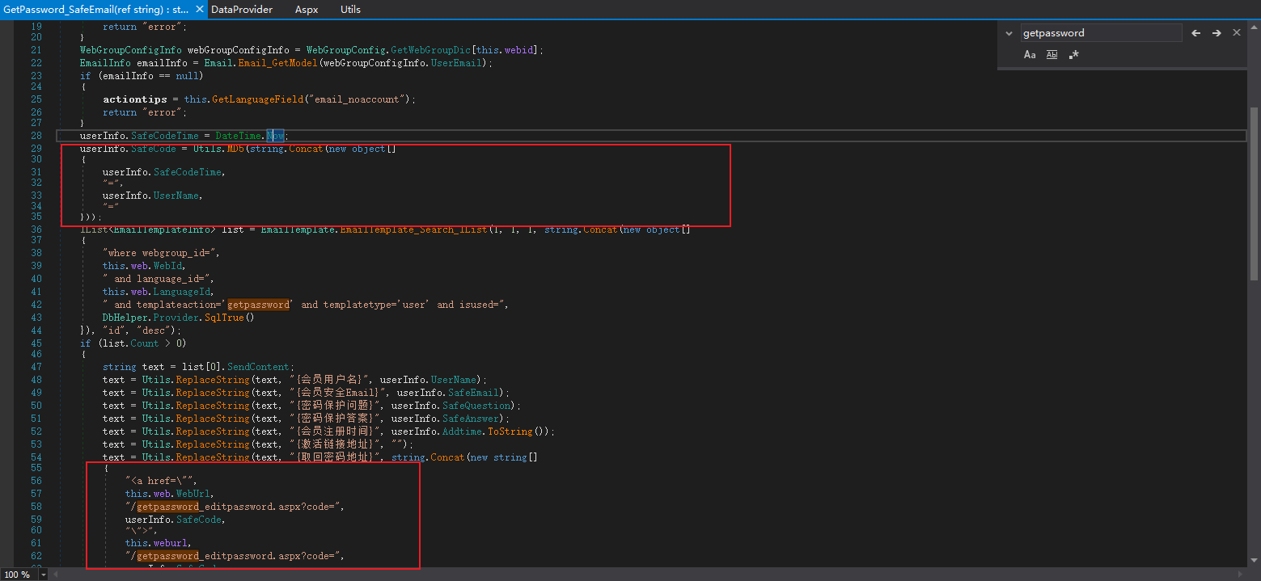
Task: Click SafeEmail on line 49
Action: (x=472, y=393)
